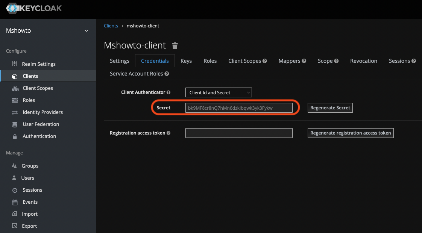Click the Roles list icon
Image resolution: width=422 pixels, height=233 pixels.
pos(15,100)
